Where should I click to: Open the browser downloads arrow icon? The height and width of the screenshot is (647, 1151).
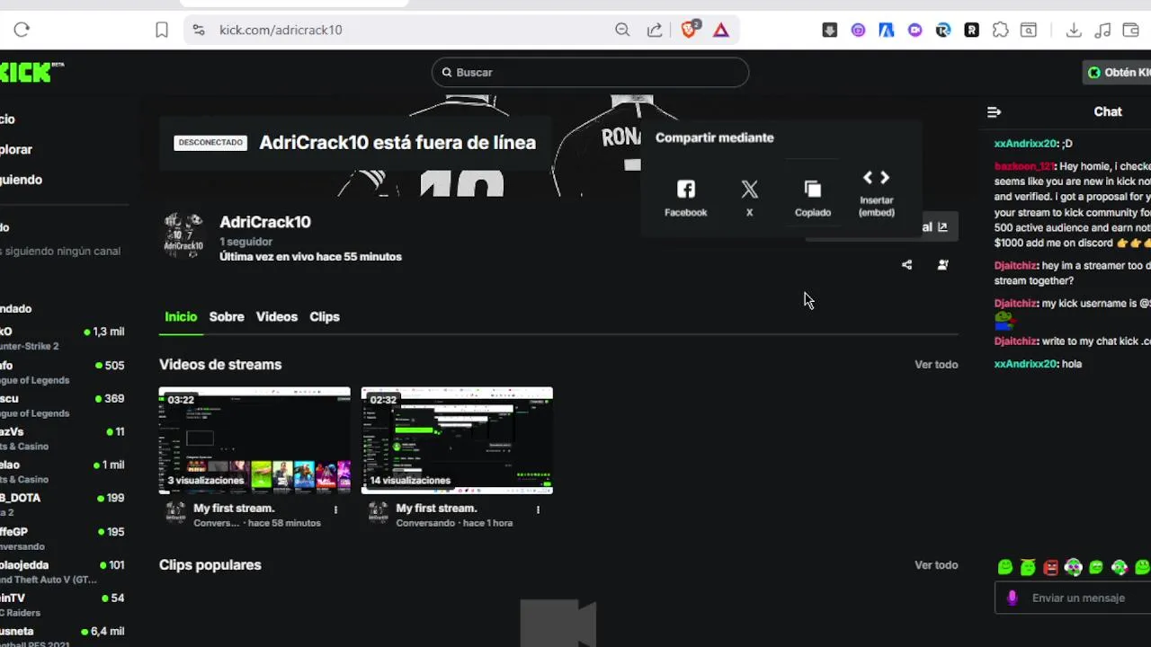[x=1074, y=30]
